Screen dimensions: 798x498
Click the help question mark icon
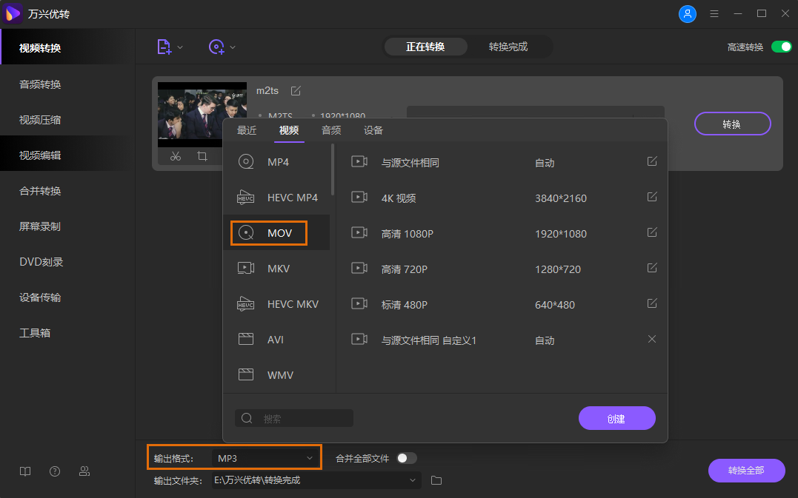point(54,471)
